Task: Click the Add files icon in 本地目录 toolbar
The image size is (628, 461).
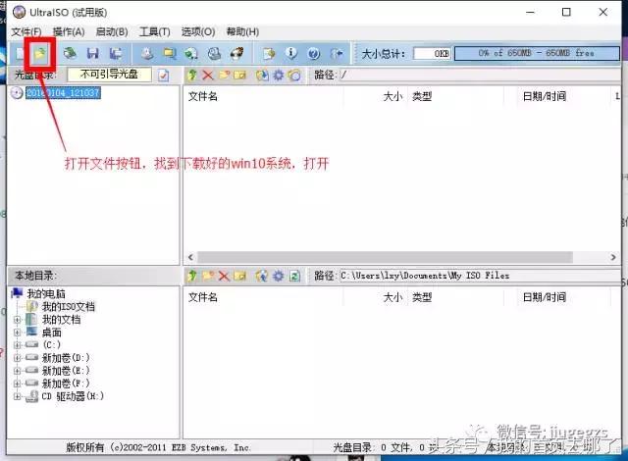Action: (x=262, y=276)
